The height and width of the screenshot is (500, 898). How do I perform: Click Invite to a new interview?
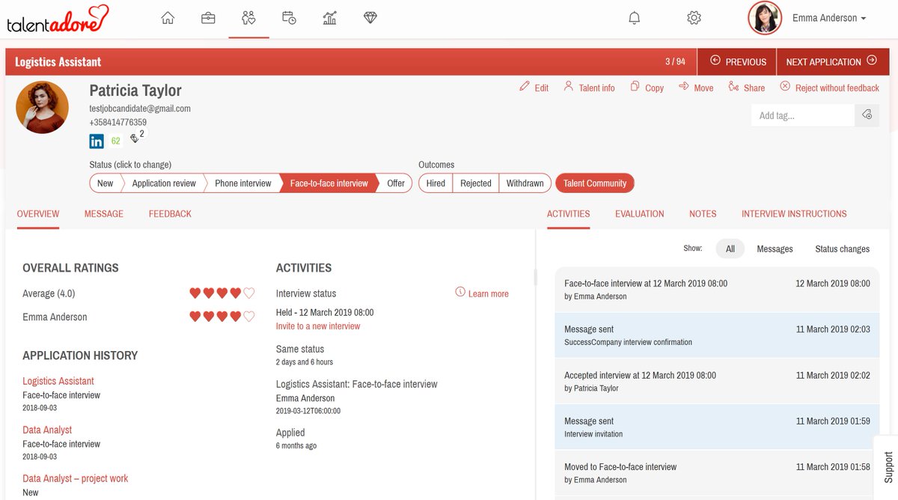(317, 326)
